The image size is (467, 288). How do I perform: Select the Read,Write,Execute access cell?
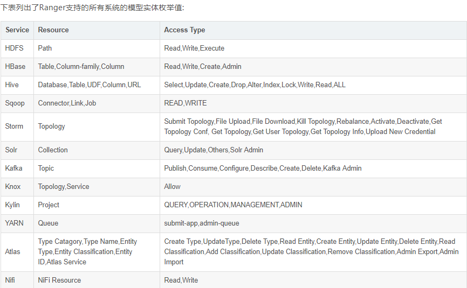point(313,48)
